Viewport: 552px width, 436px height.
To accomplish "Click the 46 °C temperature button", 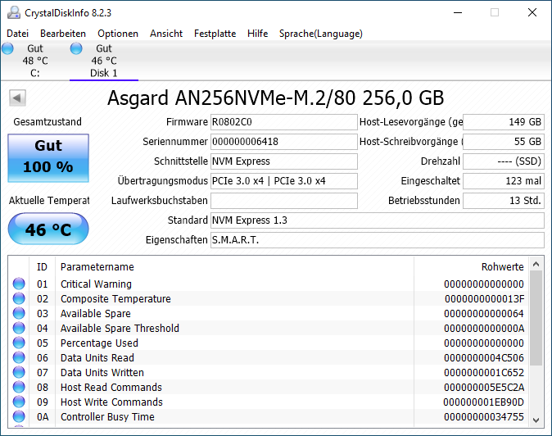I will pos(48,229).
